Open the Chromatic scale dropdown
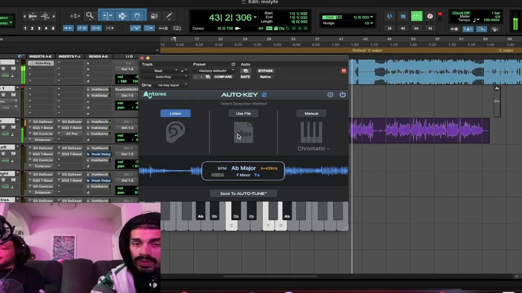 point(313,149)
